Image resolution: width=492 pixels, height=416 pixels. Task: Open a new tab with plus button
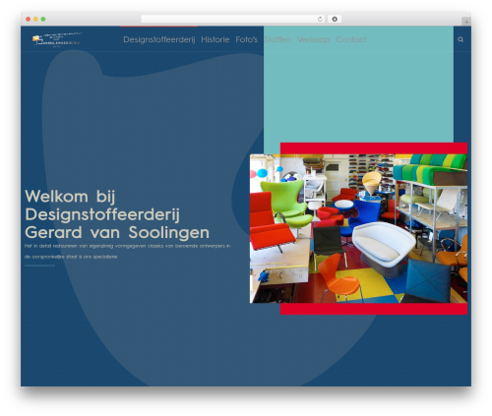[466, 22]
